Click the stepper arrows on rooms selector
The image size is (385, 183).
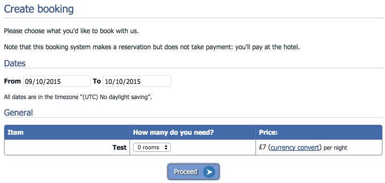[166, 147]
